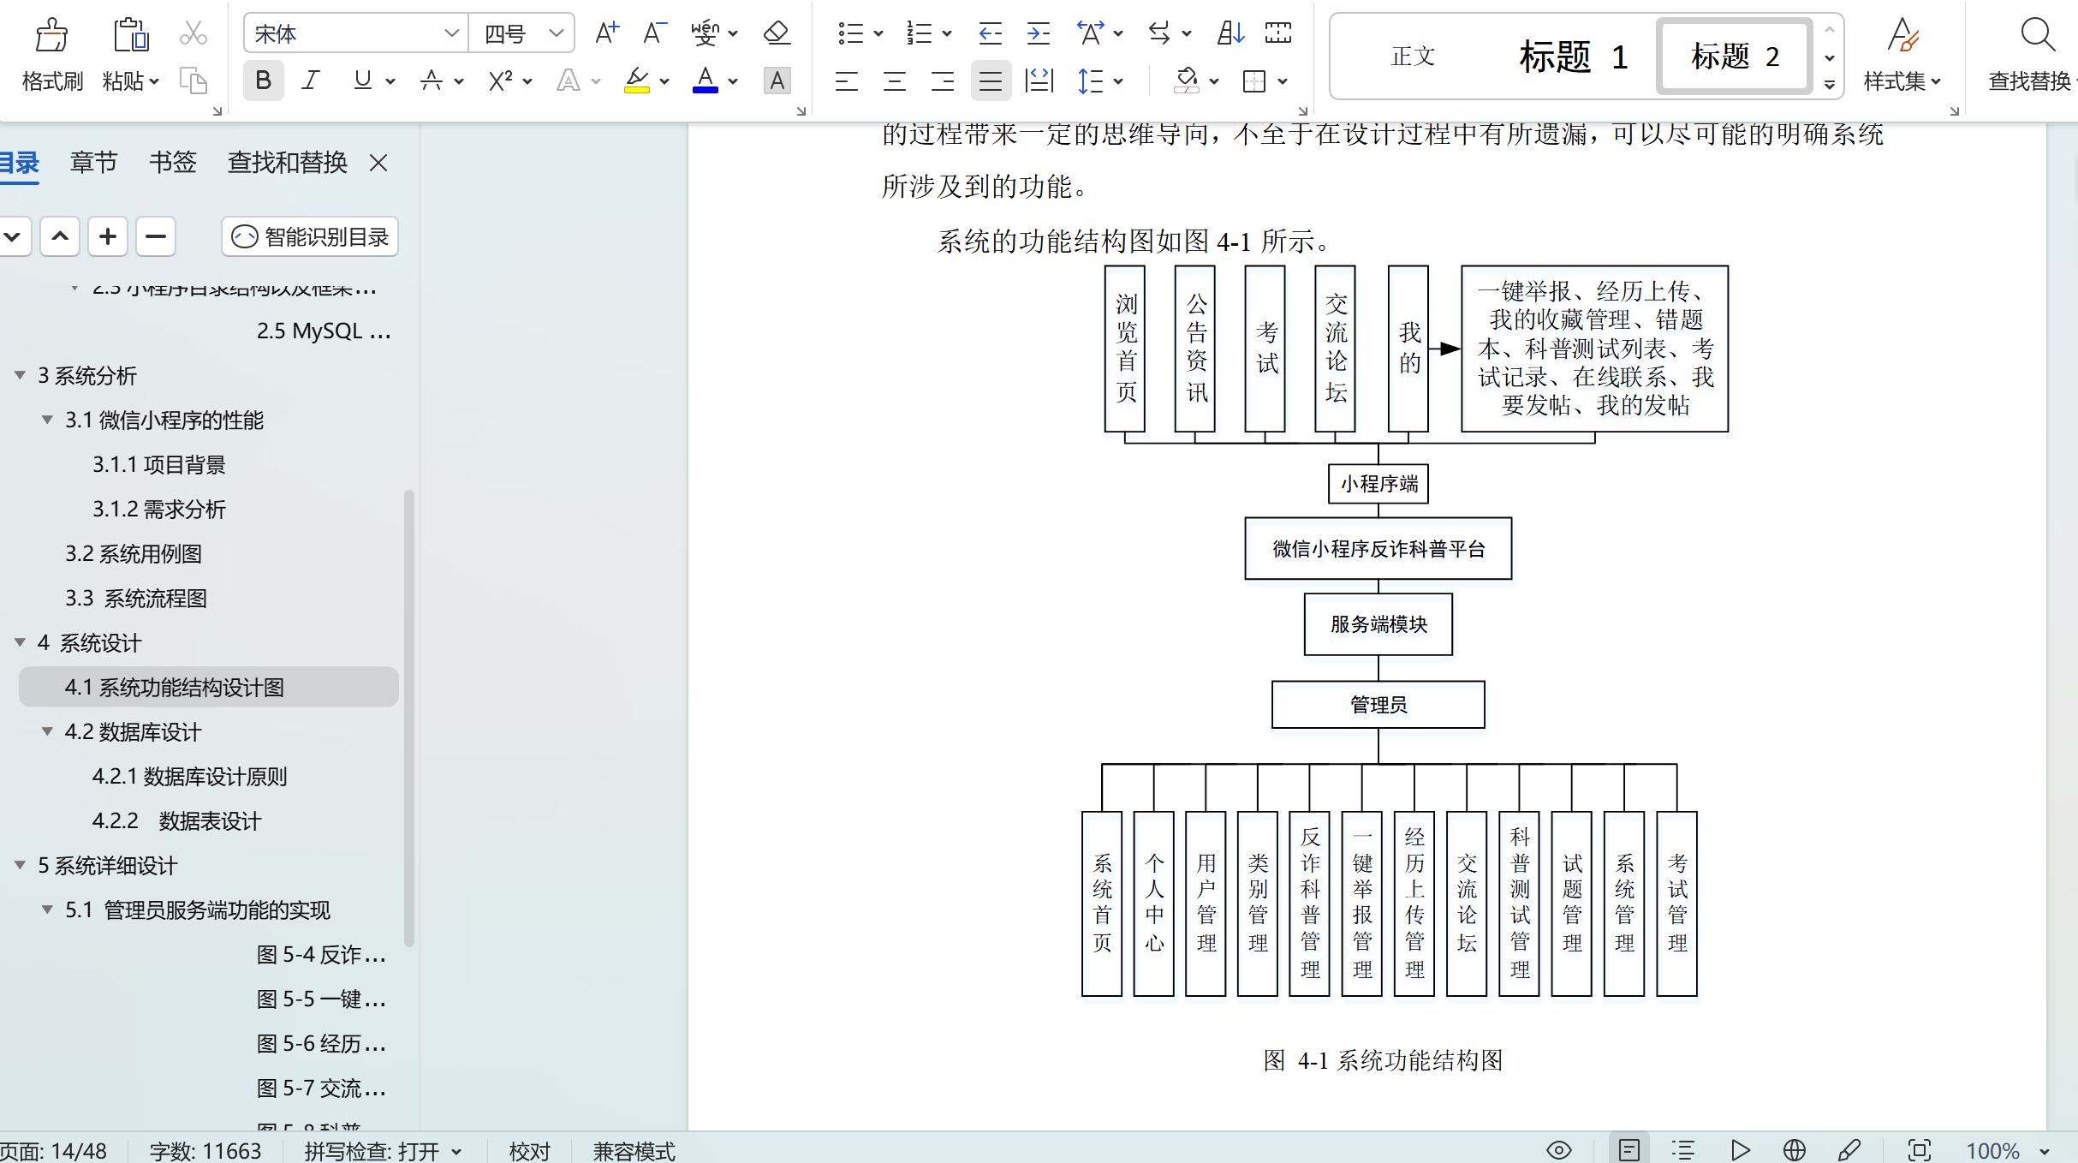Select the format painter (格式刷) tool
This screenshot has height=1163, width=2078.
(51, 54)
